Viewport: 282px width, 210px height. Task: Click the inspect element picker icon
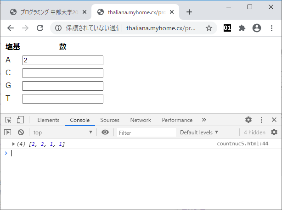coord(8,120)
